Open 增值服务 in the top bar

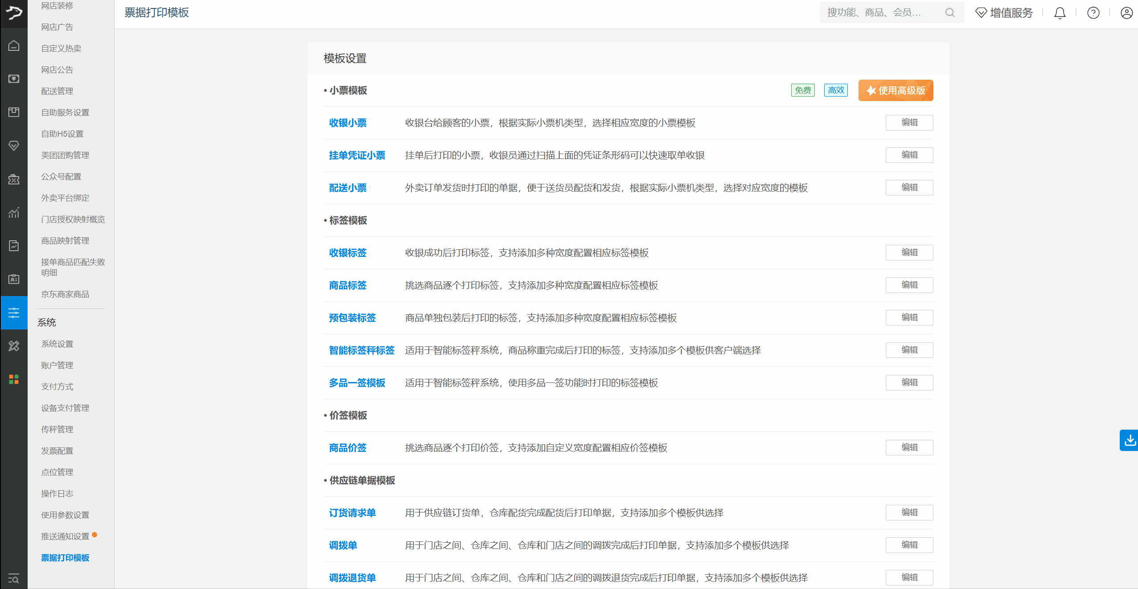click(x=1004, y=13)
